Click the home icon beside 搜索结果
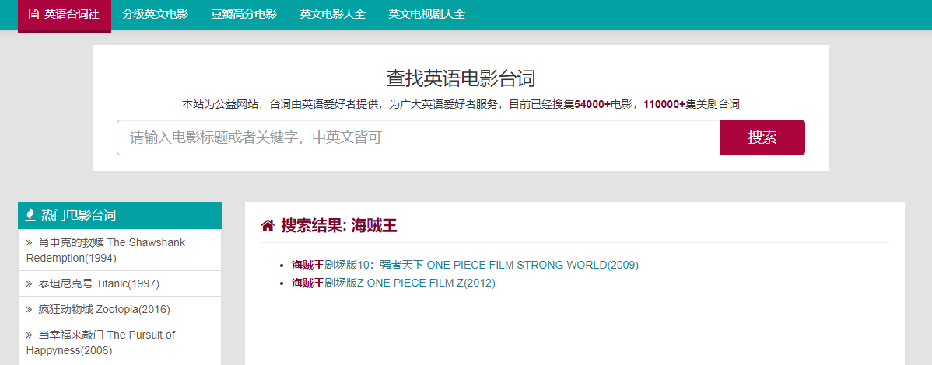Image resolution: width=932 pixels, height=365 pixels. click(268, 226)
